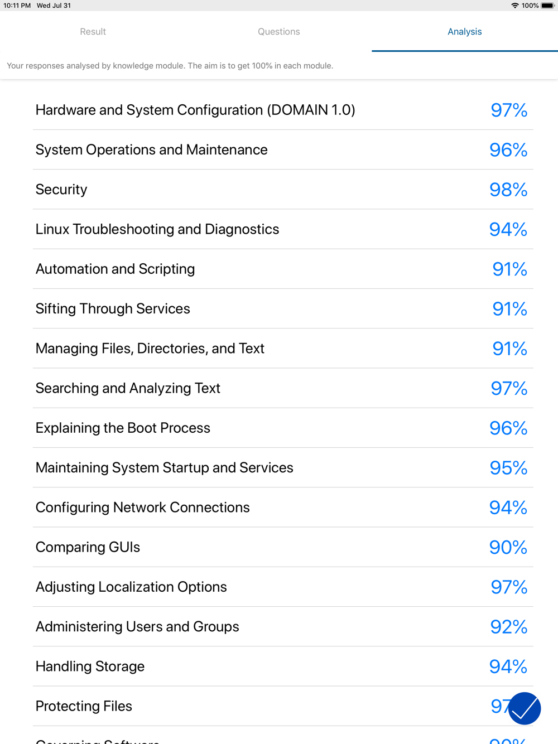This screenshot has height=744, width=558.
Task: Open Linux Troubleshooting and Diagnostics module
Action: (x=283, y=229)
